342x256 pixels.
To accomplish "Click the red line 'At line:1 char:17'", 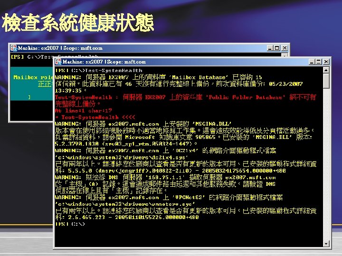I will (83, 110).
